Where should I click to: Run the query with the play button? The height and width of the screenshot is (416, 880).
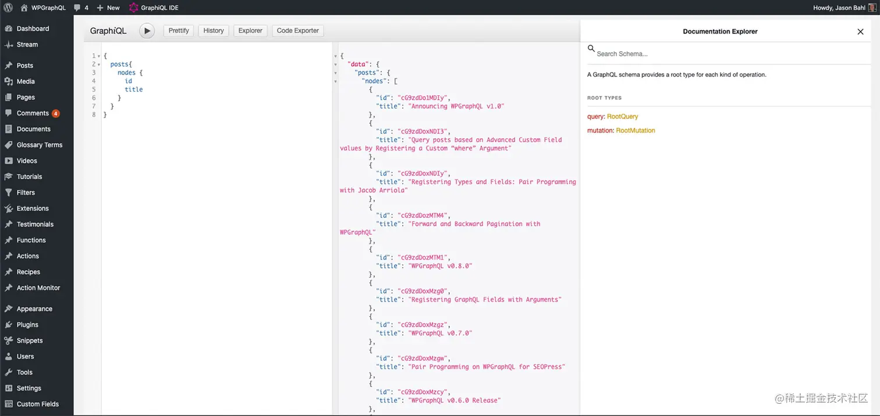[x=147, y=31]
